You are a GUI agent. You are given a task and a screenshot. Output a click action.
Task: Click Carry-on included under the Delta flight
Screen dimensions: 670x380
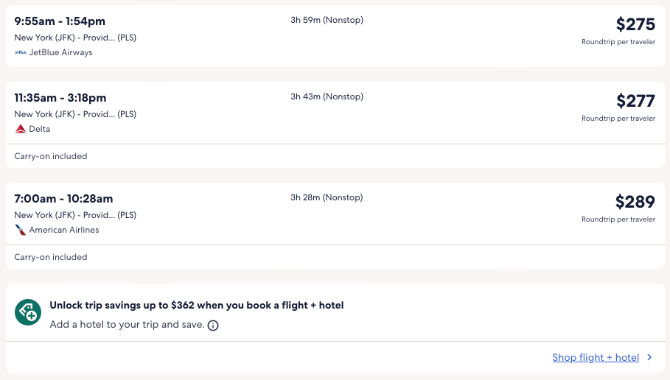pyautogui.click(x=51, y=156)
